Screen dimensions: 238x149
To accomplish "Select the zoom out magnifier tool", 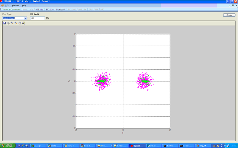I will 16,23.
